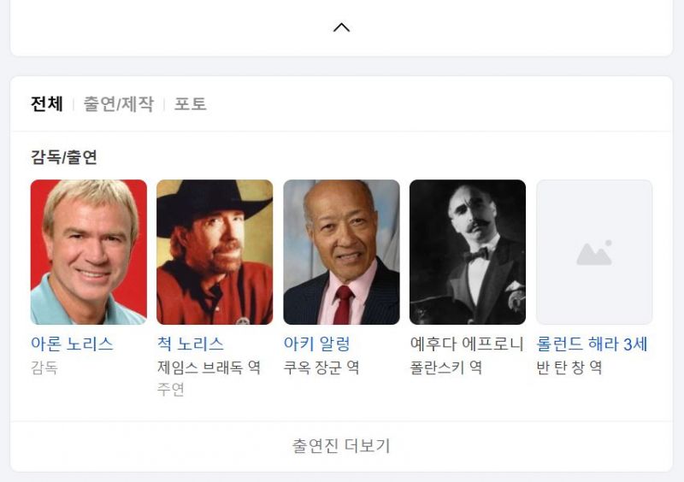Click the placeholder image icon for 롤런드 해라 3세
684x482 pixels.
pos(594,252)
